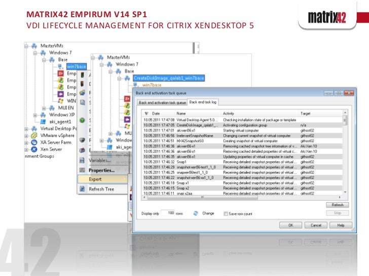Confirm the dialog with OK
The image size is (369, 276).
(x=290, y=225)
